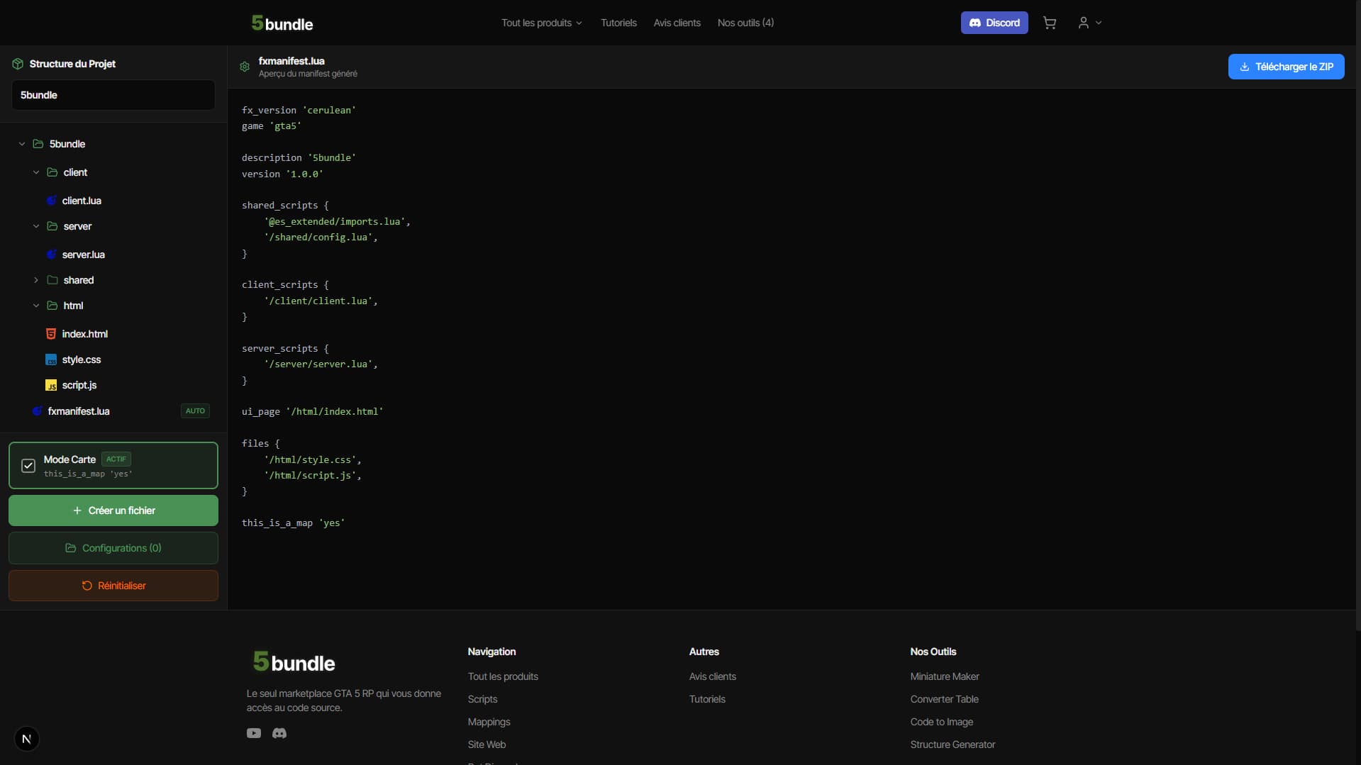Click the html folder icon
The width and height of the screenshot is (1361, 765).
52,306
